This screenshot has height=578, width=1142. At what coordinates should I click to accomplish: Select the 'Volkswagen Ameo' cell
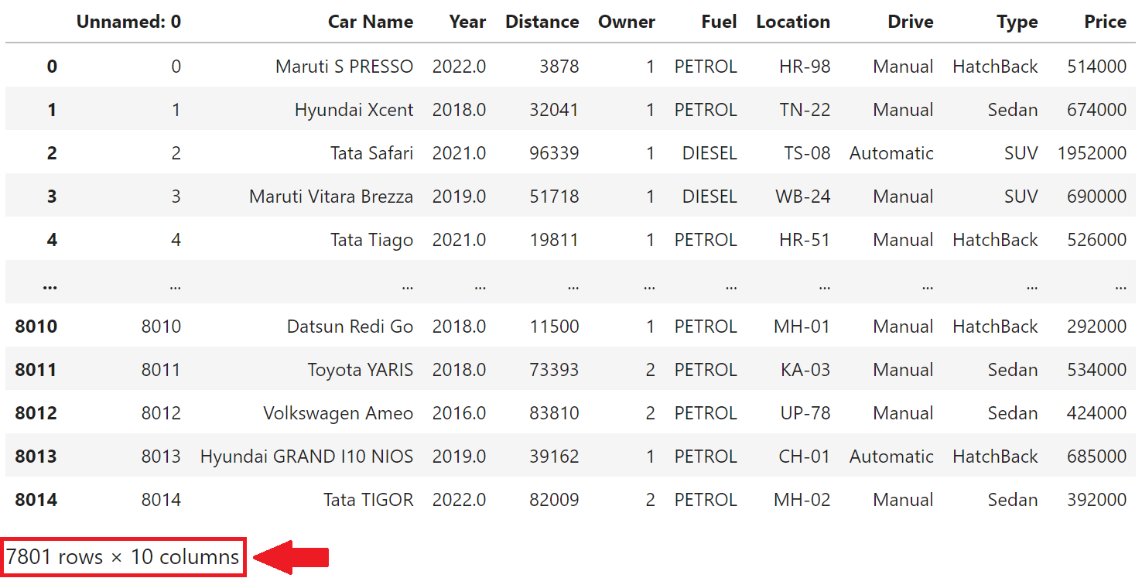point(338,413)
